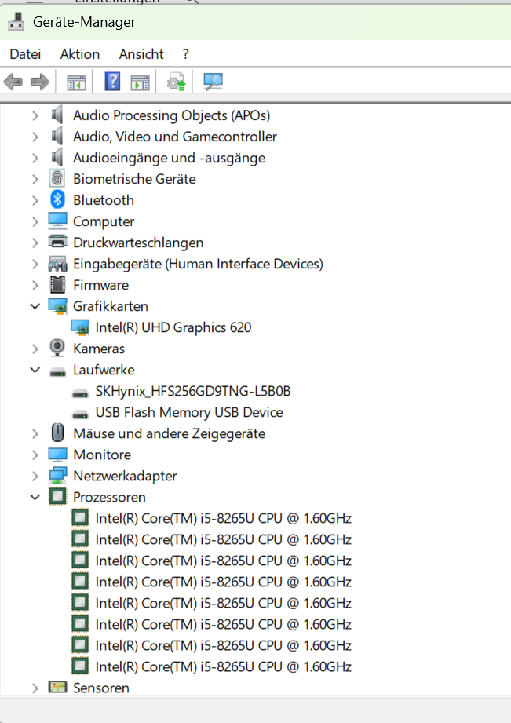Viewport: 511px width, 723px height.
Task: Expand the Firmware node
Action: 35,285
